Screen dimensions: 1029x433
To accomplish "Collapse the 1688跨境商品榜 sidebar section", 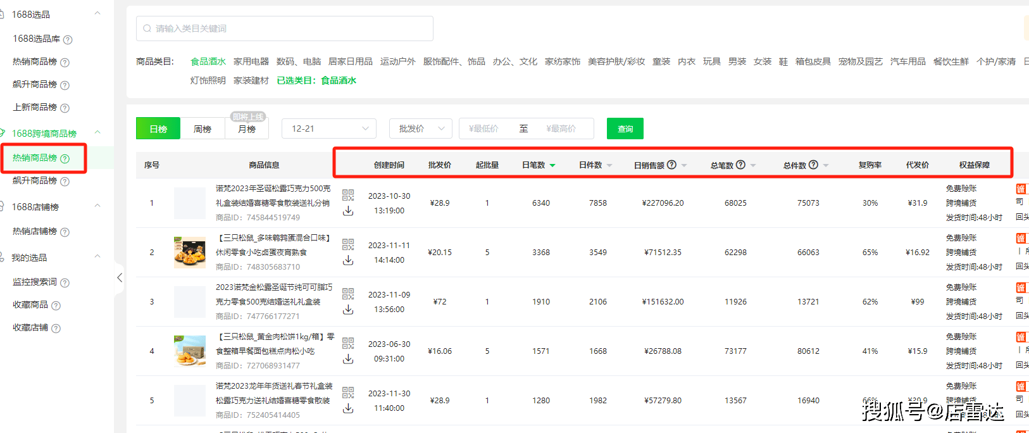I will (x=97, y=132).
